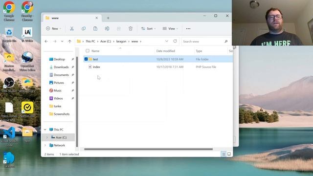This screenshot has width=313, height=176.
Task: Go back with the left arrow
Action: 46,41
